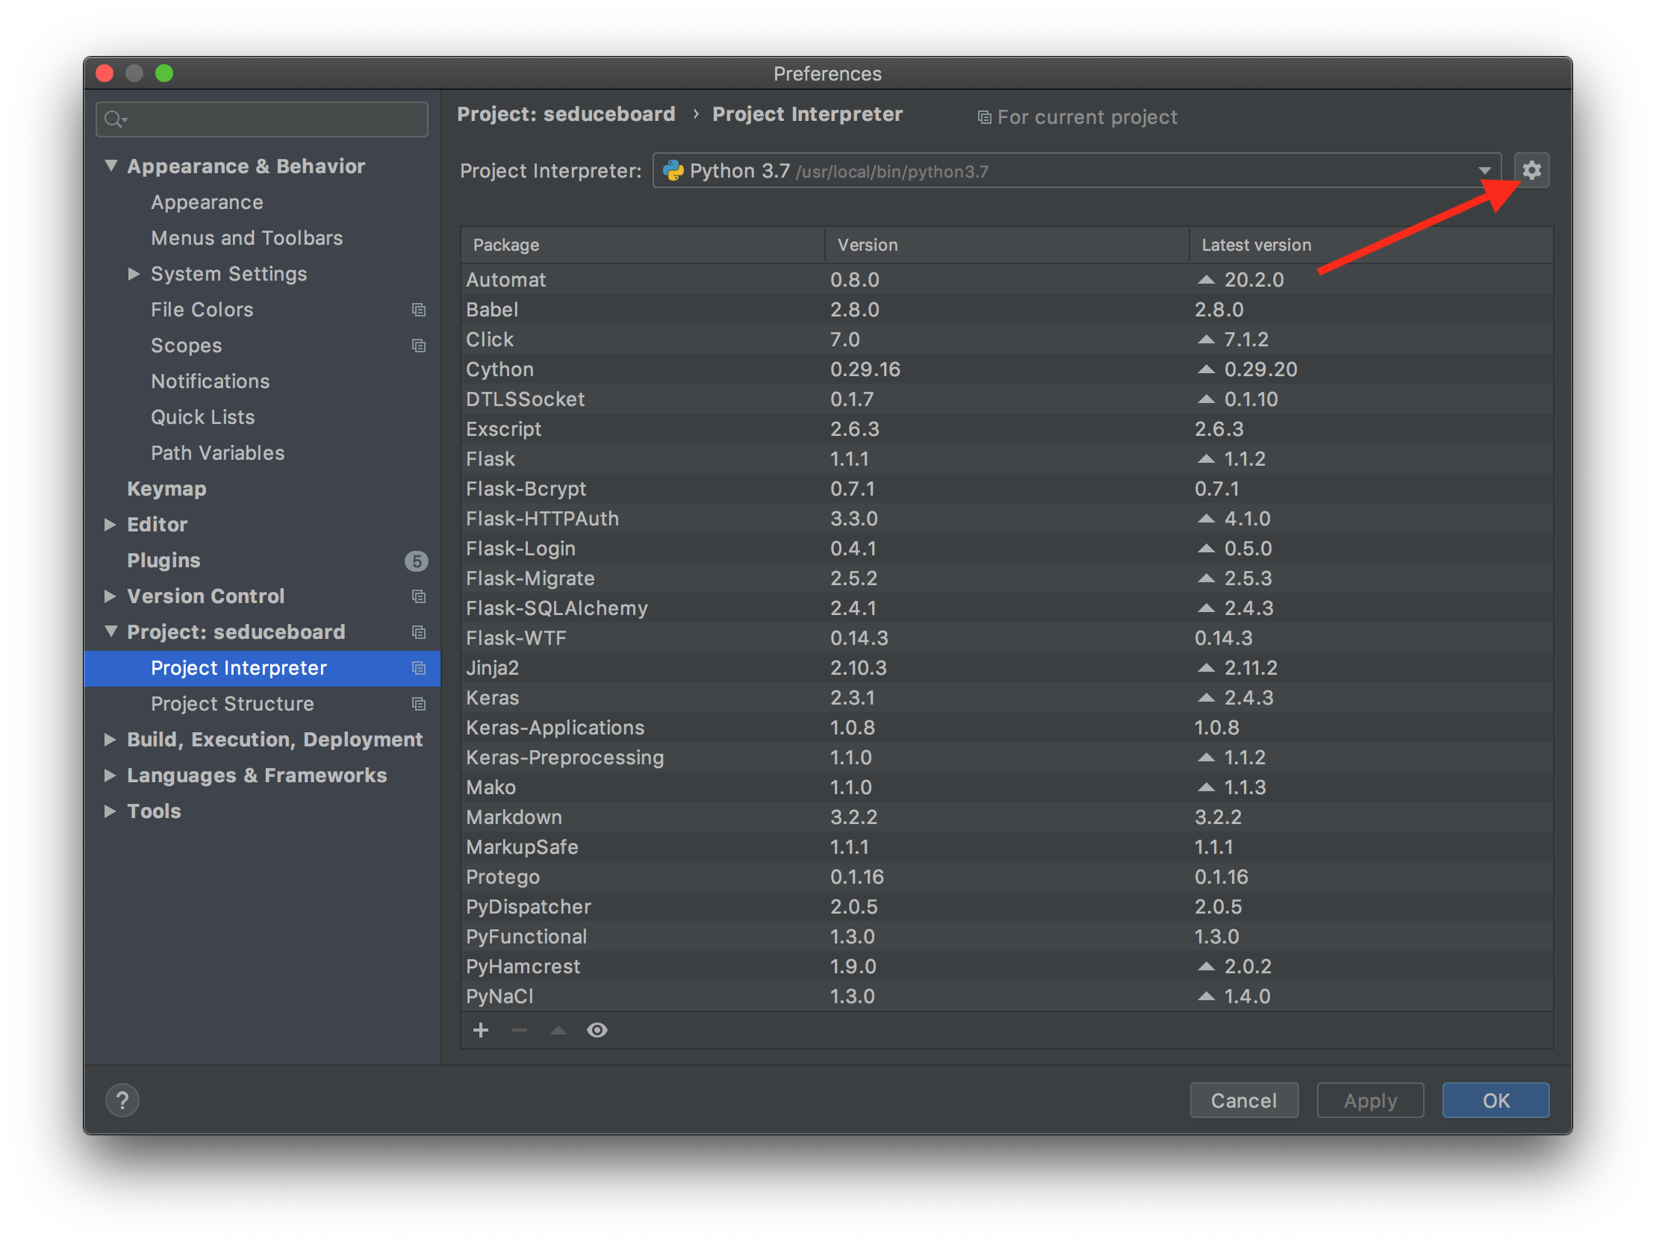This screenshot has width=1656, height=1245.
Task: Sort by the Package column header
Action: point(642,245)
